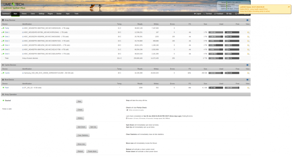The height and width of the screenshot is (157, 292).
Task: Open the Settings tab
Action: coord(41,14)
